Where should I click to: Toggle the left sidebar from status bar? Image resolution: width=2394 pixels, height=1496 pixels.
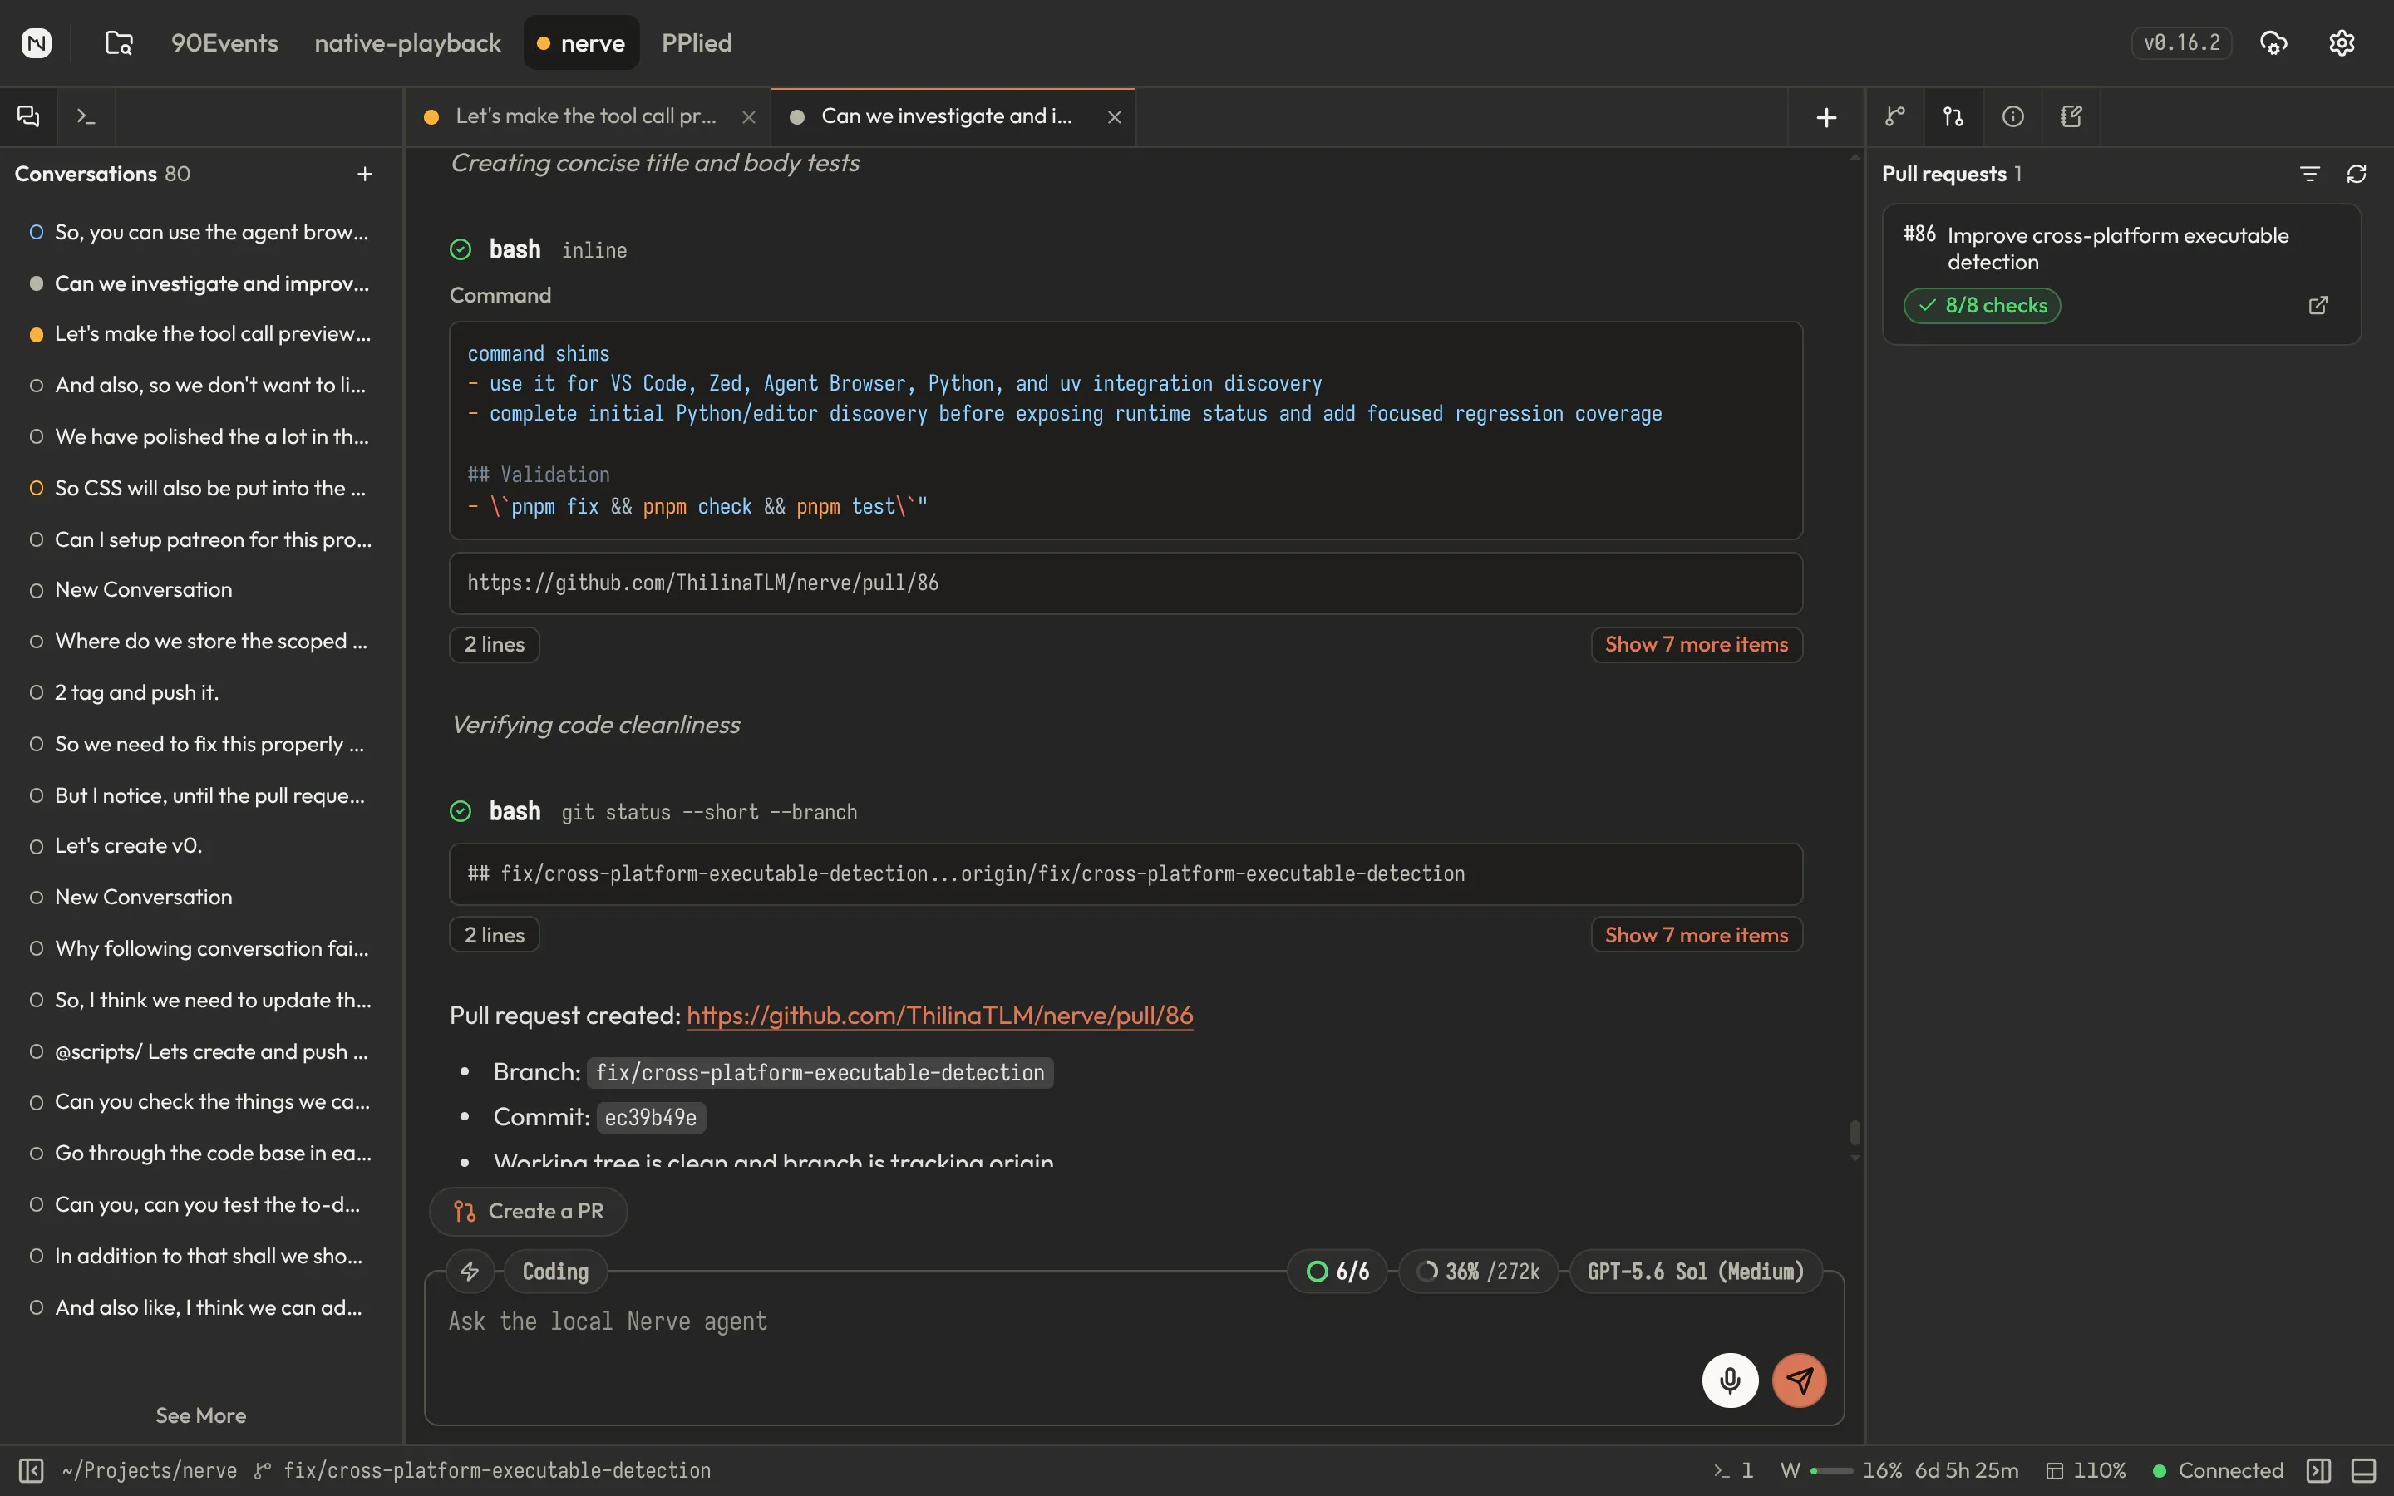(32, 1471)
